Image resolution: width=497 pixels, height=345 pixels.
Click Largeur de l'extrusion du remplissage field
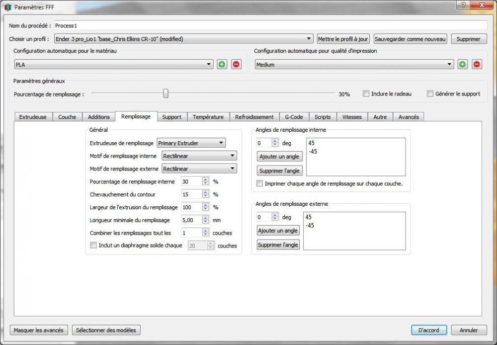click(192, 207)
